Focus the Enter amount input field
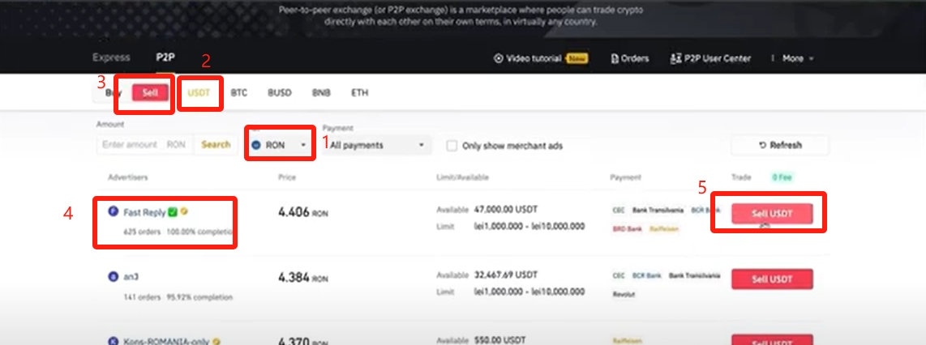Image resolution: width=926 pixels, height=345 pixels. (144, 144)
